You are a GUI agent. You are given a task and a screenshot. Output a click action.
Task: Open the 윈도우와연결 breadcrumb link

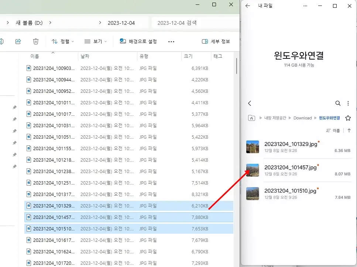[330, 118]
